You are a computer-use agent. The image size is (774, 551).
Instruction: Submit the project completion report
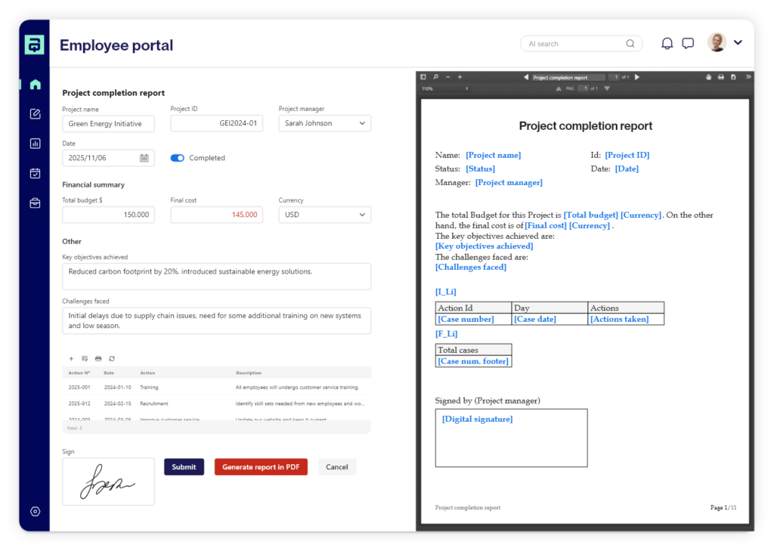pyautogui.click(x=184, y=466)
